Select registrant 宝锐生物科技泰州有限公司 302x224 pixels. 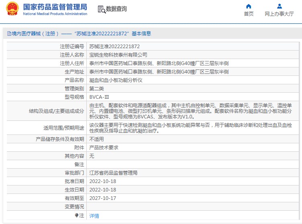click(x=118, y=55)
